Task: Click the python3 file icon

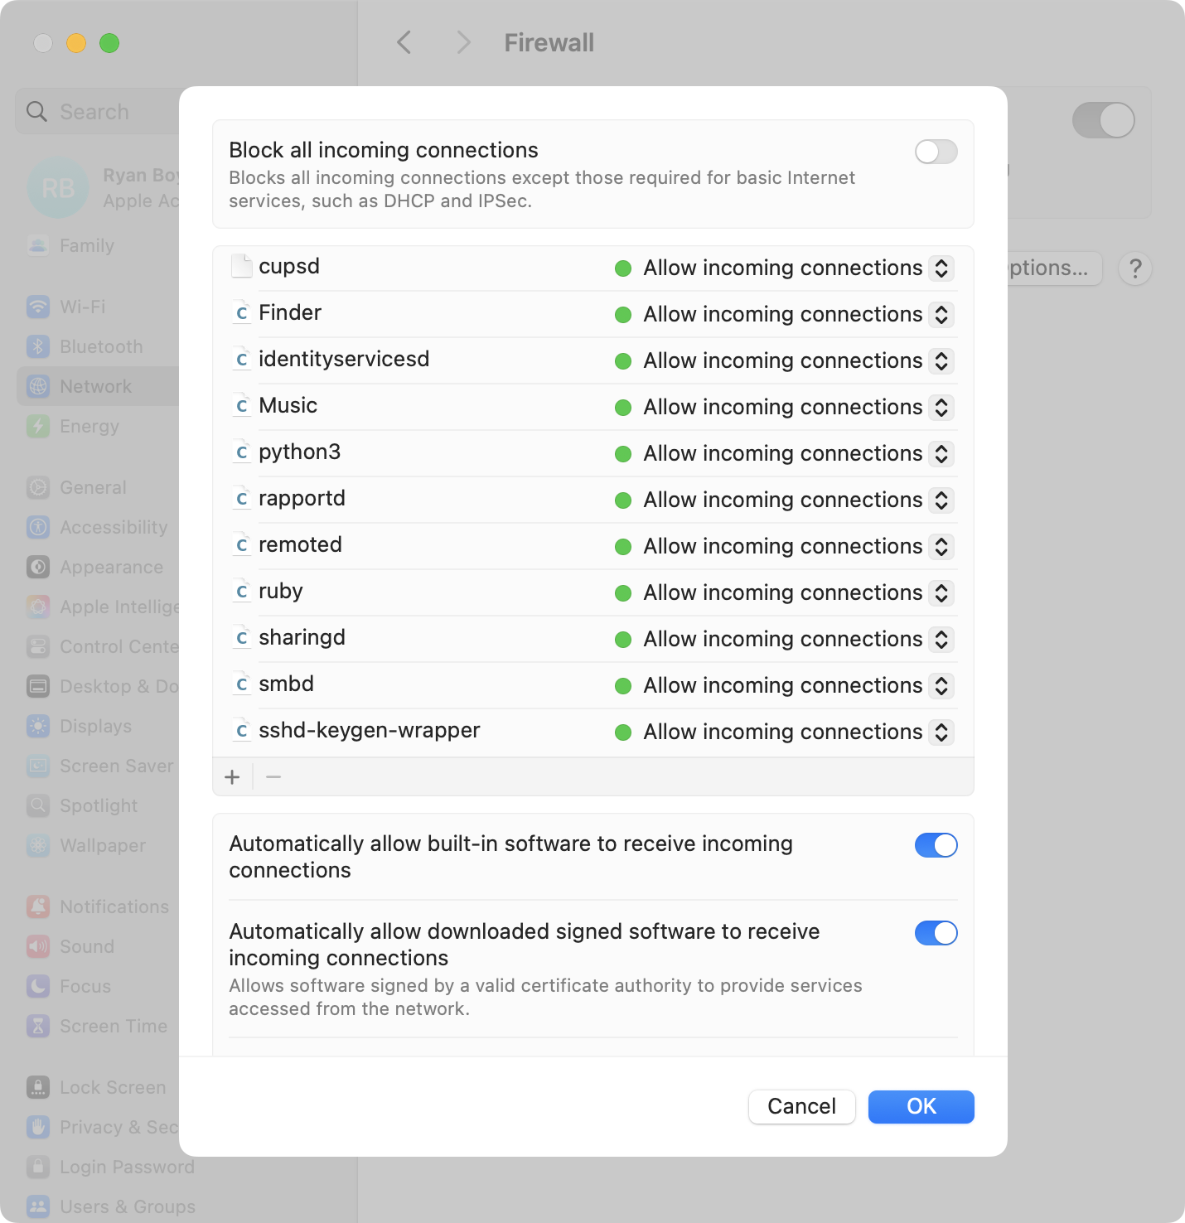Action: tap(241, 452)
